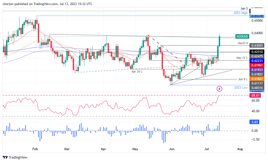Select the blue 2.63 volume value badge
268x162 pixels.
[255, 122]
